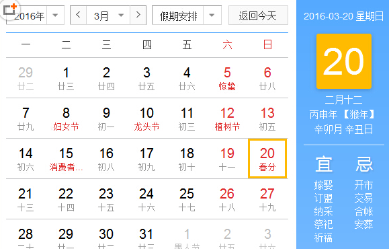
Task: Select March 11 初三
Action: (187, 119)
